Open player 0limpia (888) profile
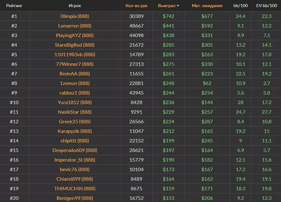The width and height of the screenshot is (281, 202). [x=75, y=16]
